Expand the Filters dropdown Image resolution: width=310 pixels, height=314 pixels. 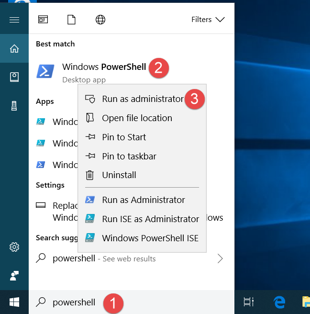pyautogui.click(x=208, y=20)
